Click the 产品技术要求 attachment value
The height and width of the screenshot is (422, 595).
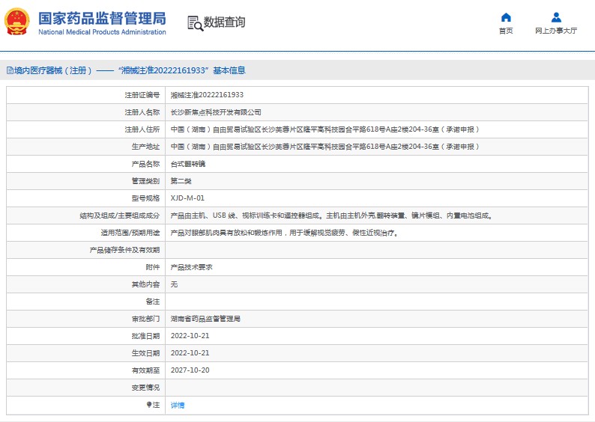point(191,267)
